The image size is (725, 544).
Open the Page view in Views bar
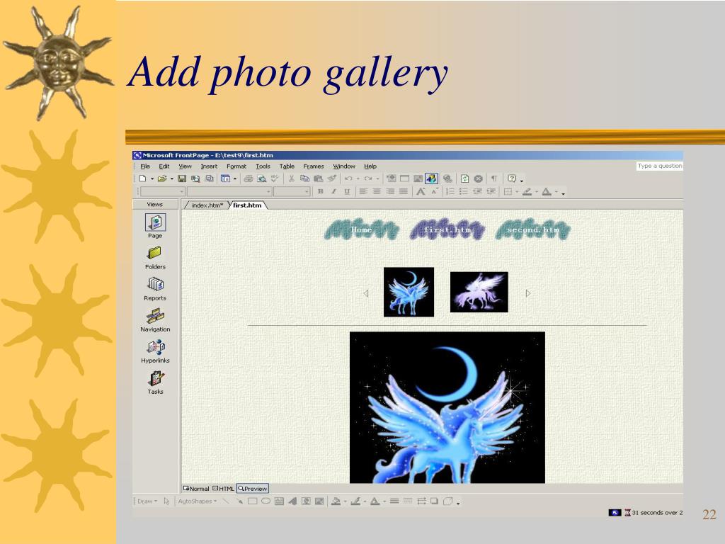click(x=155, y=226)
